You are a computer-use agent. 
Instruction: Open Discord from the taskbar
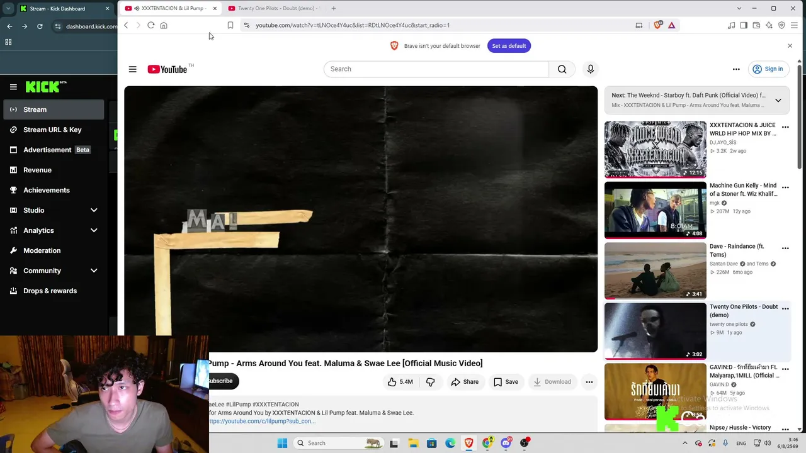506,443
